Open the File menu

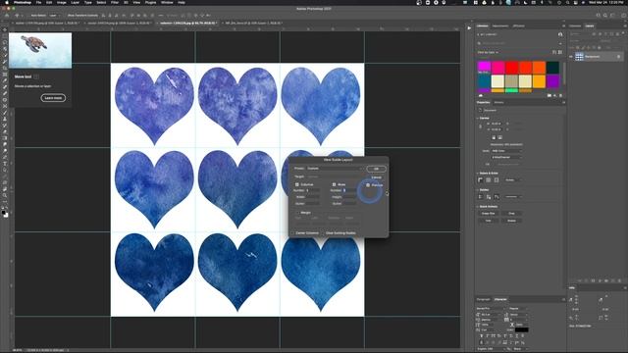pyautogui.click(x=38, y=2)
